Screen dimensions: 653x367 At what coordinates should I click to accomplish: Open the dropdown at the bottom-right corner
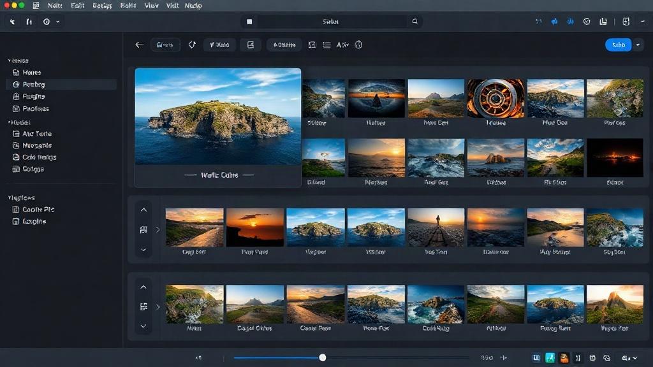click(629, 358)
